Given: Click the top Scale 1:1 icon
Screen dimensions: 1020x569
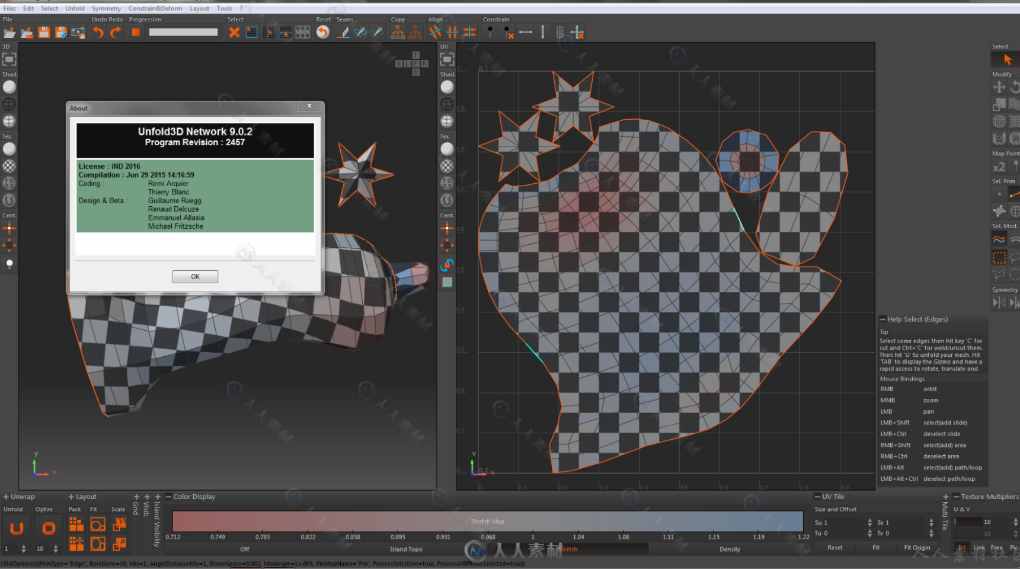Looking at the screenshot, I should (119, 524).
